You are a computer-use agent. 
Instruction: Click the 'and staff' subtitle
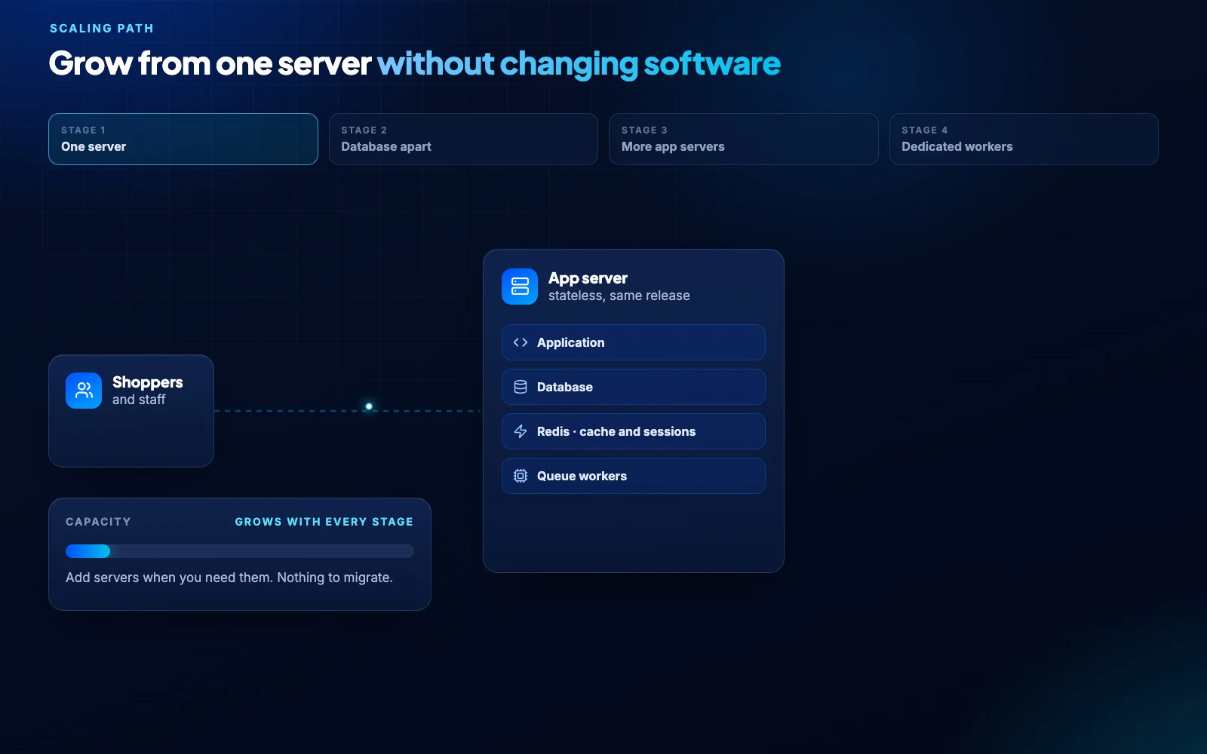coord(139,400)
